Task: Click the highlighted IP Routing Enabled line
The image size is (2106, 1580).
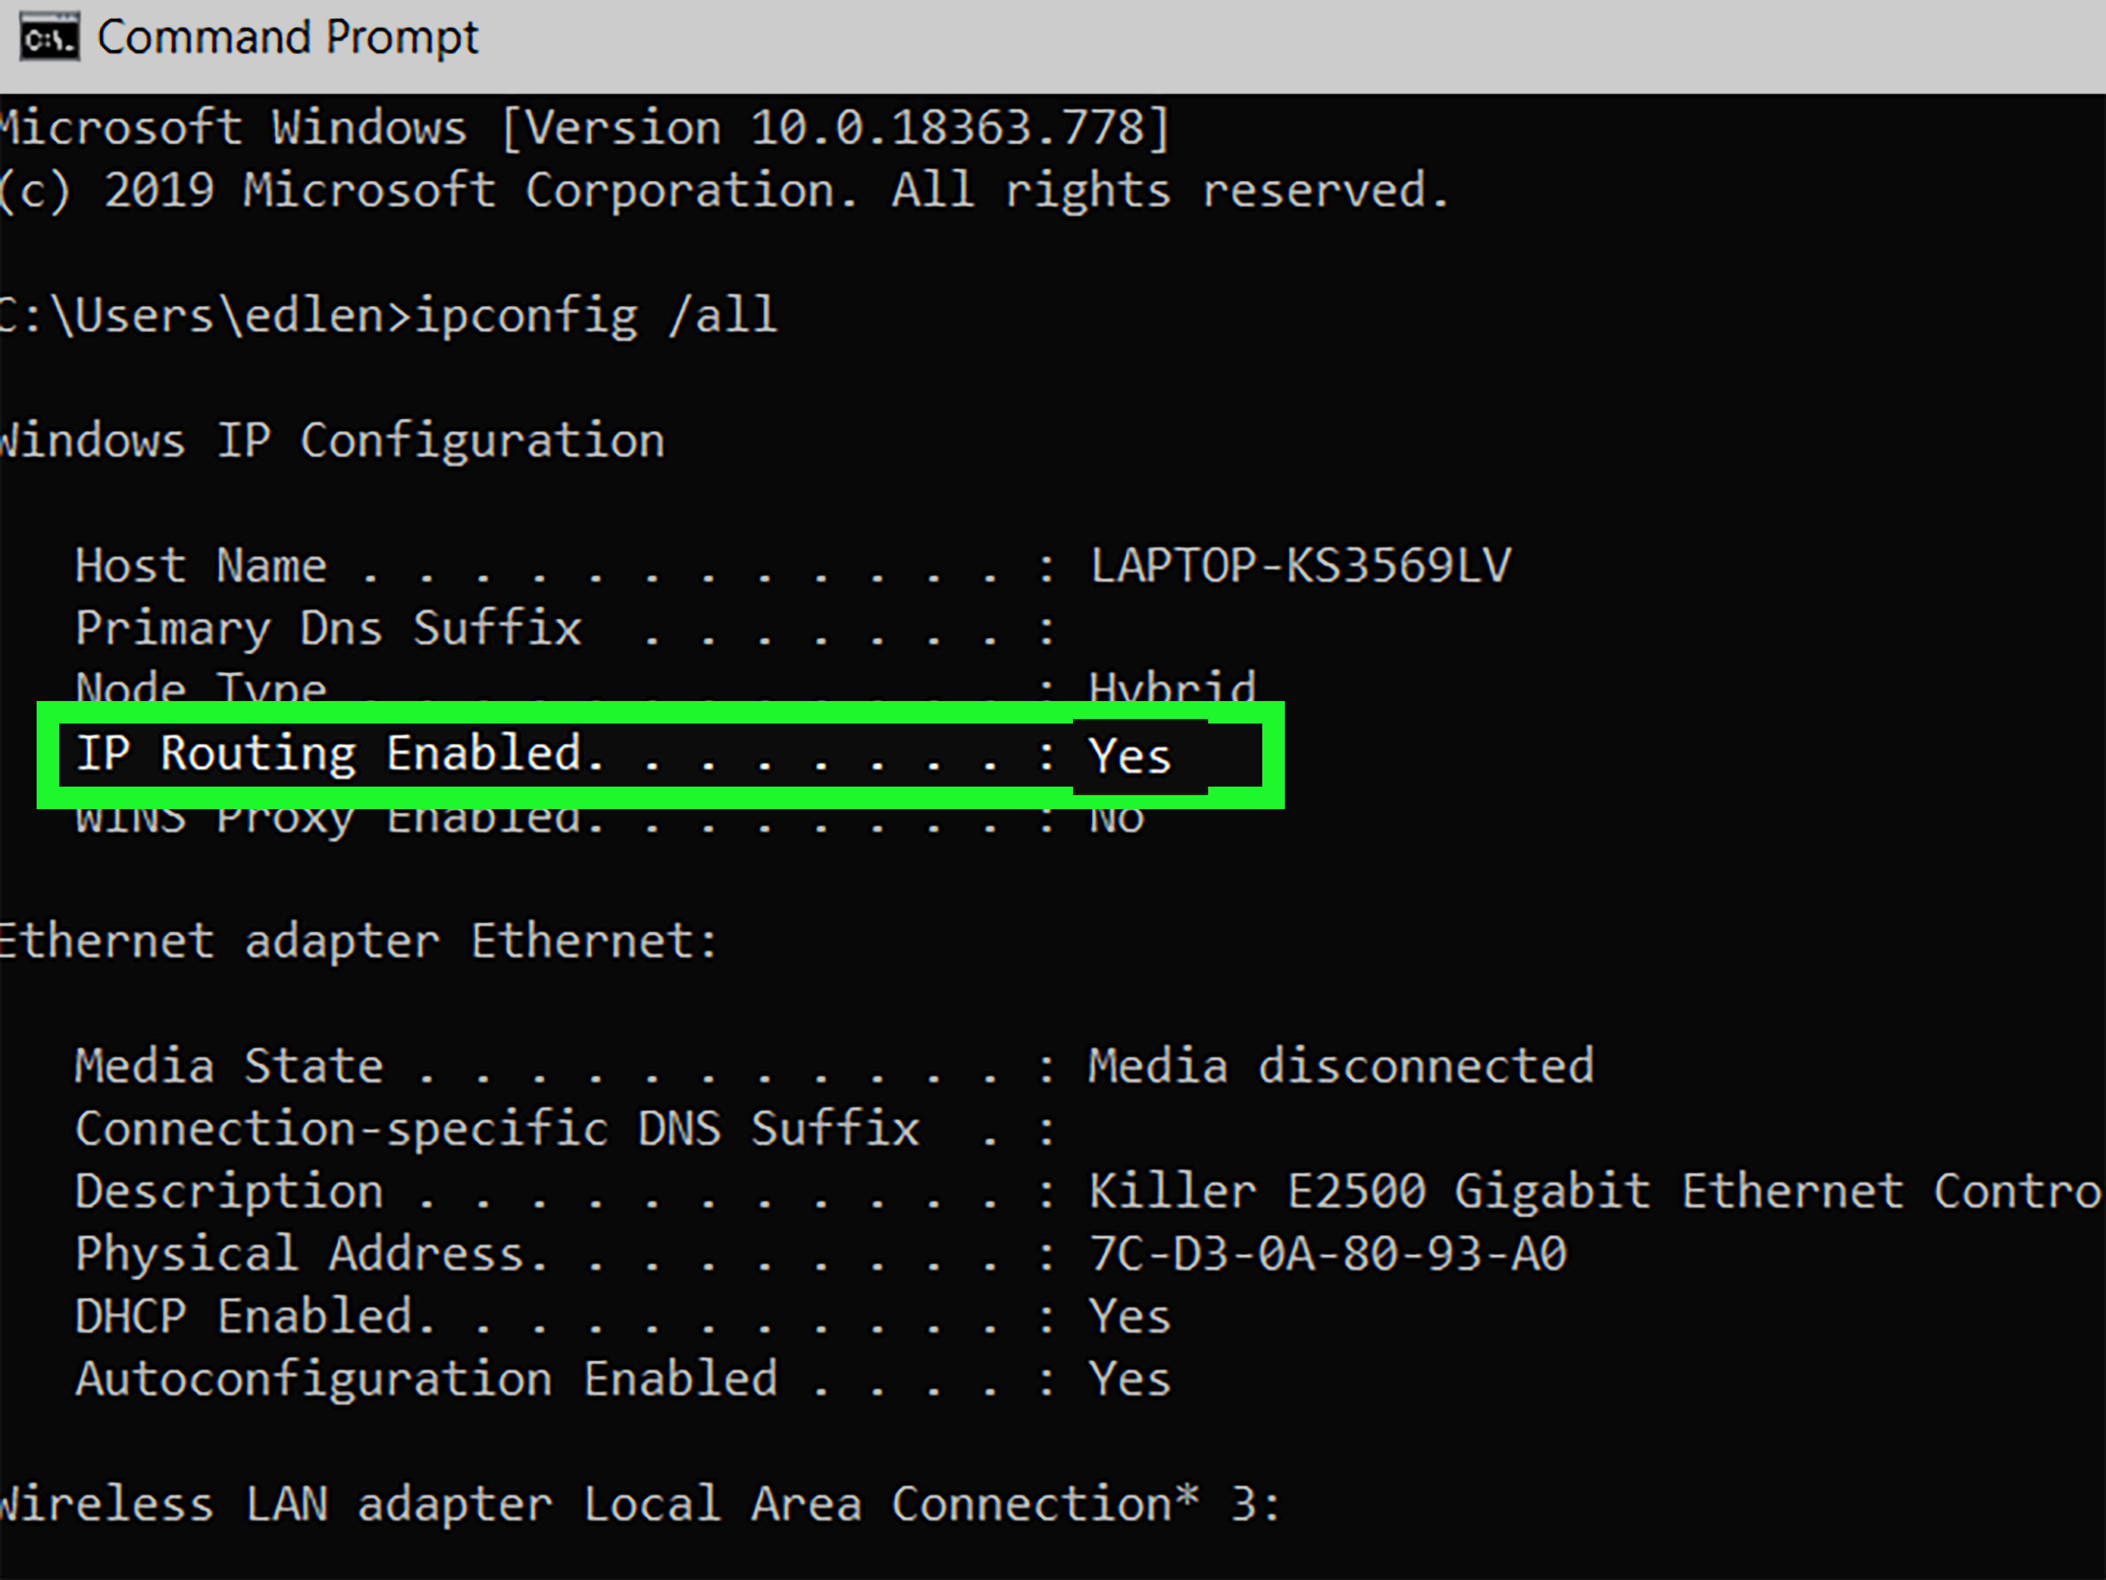Action: [x=661, y=755]
